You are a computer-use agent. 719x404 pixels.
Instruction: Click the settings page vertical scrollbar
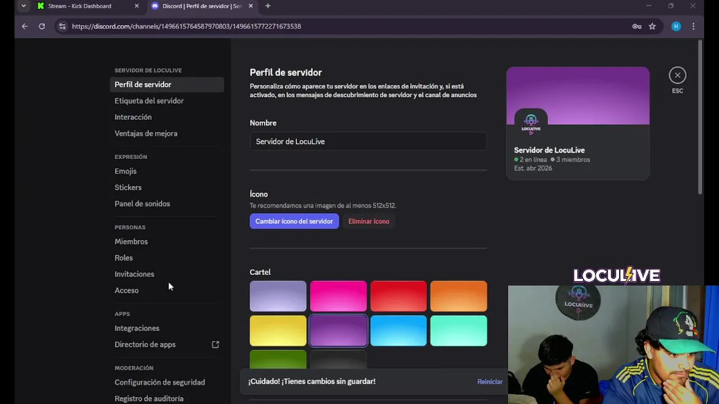(699, 118)
